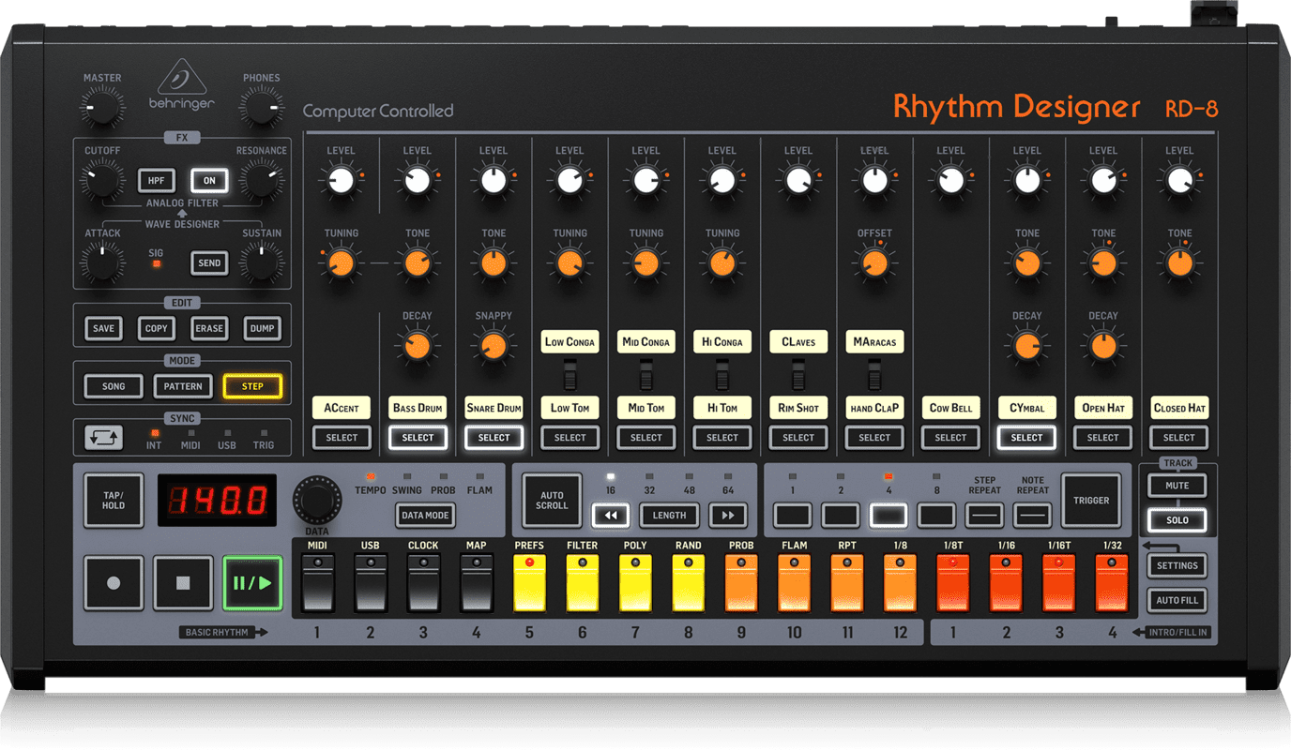1291x750 pixels.
Task: Click the rewind double-arrow button
Action: tap(611, 515)
